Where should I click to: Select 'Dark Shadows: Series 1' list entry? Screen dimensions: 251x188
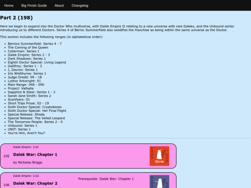point(27,58)
